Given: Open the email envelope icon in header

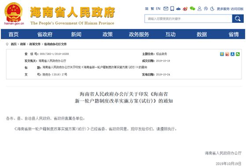Looking at the screenshot, I should coord(166,9).
